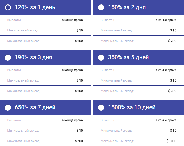184x146 pixels.
Task: Click "Минимальный вклад" label in the 650% plan
Action: [23, 131]
